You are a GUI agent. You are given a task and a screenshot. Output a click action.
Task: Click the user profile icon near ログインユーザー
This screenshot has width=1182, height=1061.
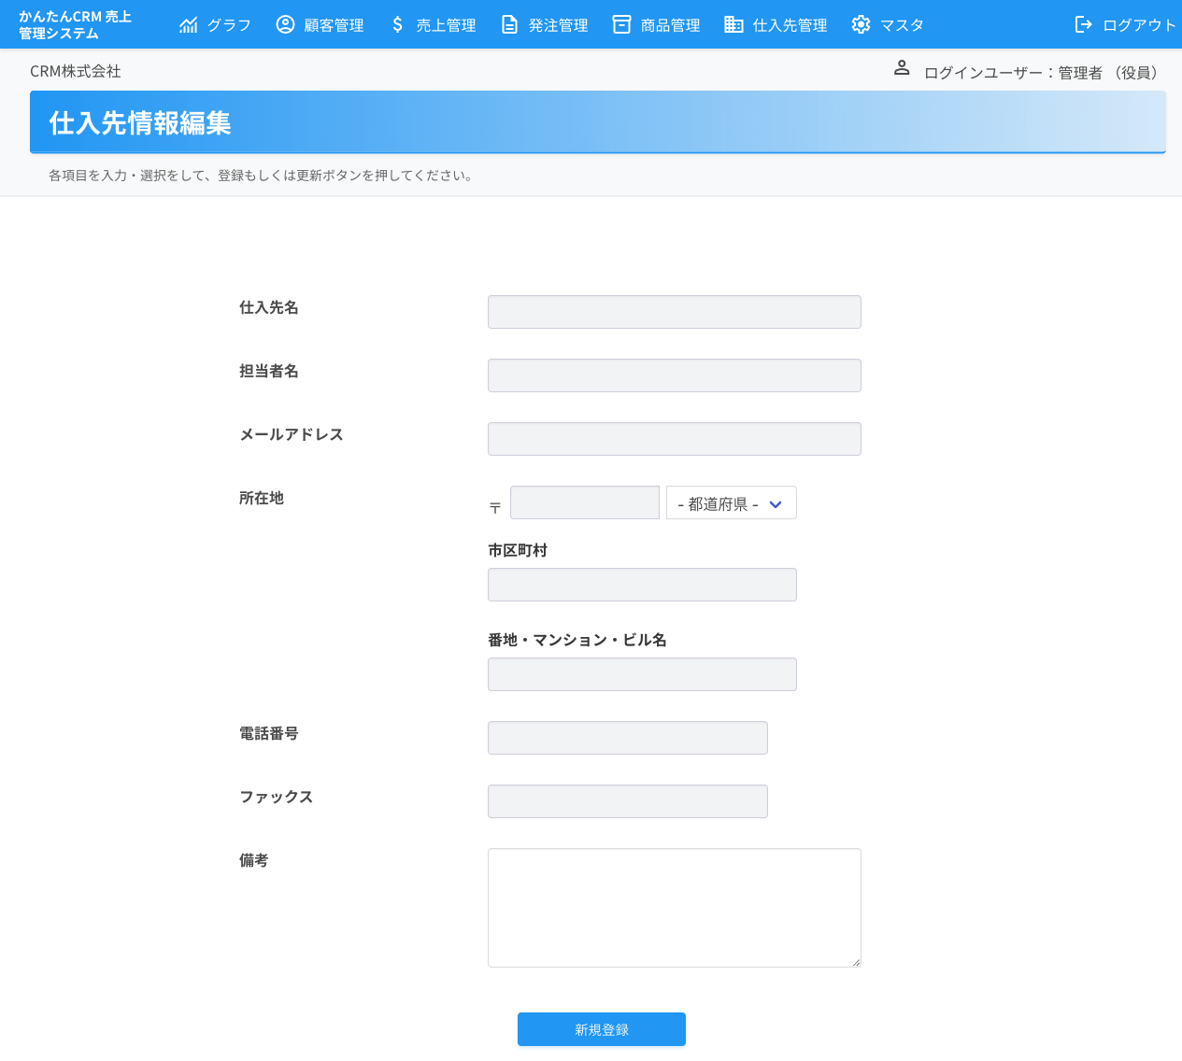point(901,66)
